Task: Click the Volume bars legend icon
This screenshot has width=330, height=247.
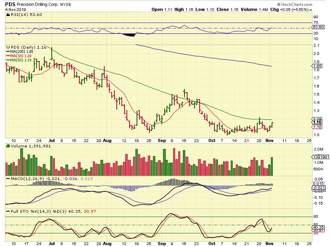Action: pos(8,146)
